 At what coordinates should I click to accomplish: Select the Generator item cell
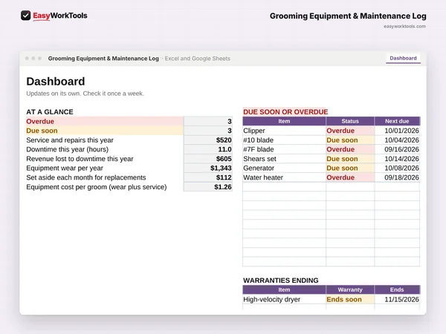coord(284,168)
